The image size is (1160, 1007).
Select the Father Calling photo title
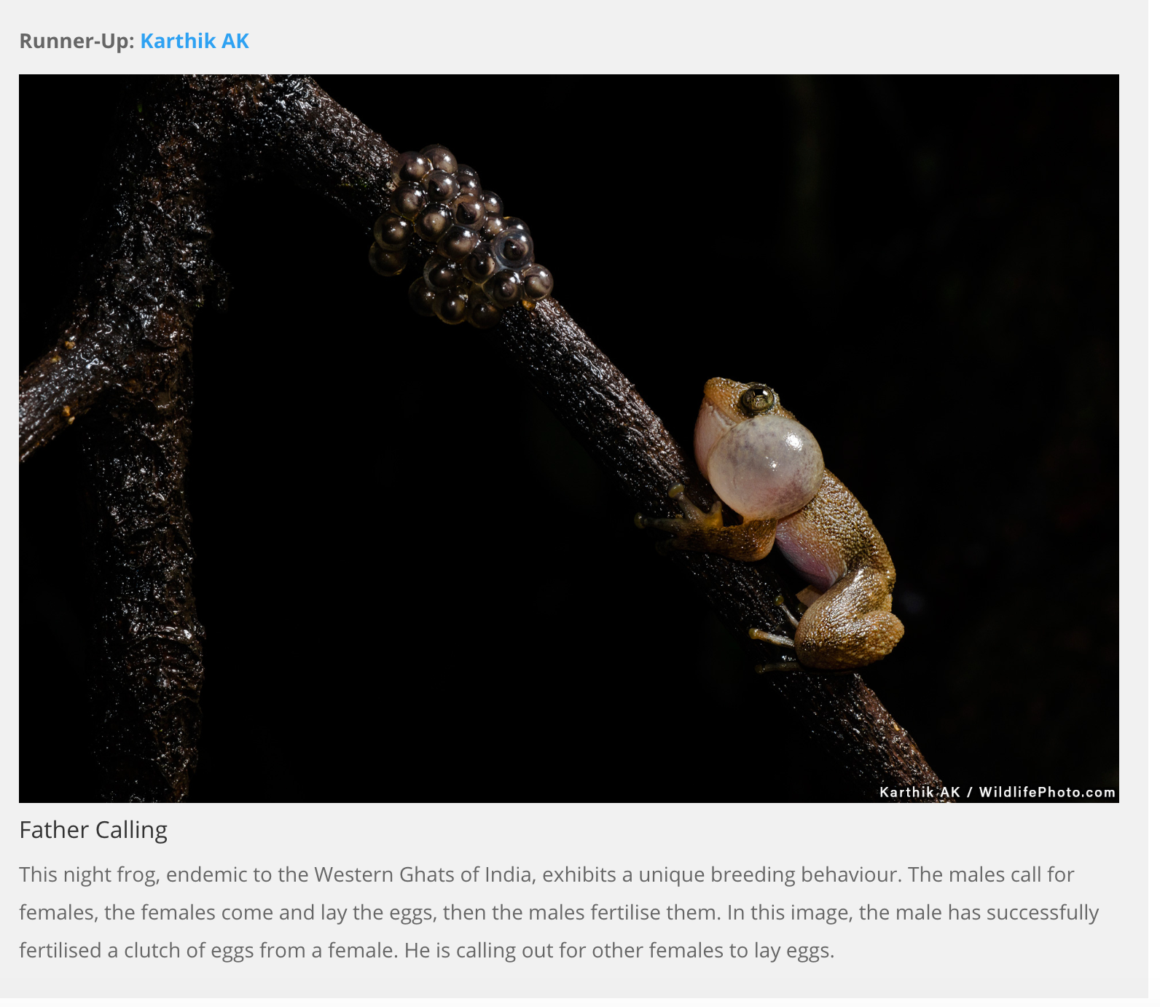93,830
